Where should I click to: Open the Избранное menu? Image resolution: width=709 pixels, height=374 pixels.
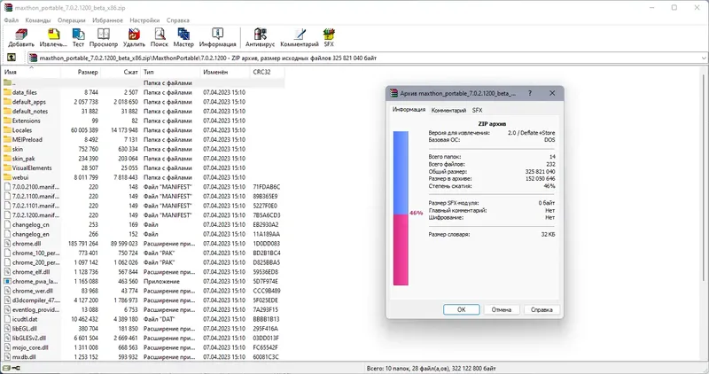pyautogui.click(x=107, y=20)
